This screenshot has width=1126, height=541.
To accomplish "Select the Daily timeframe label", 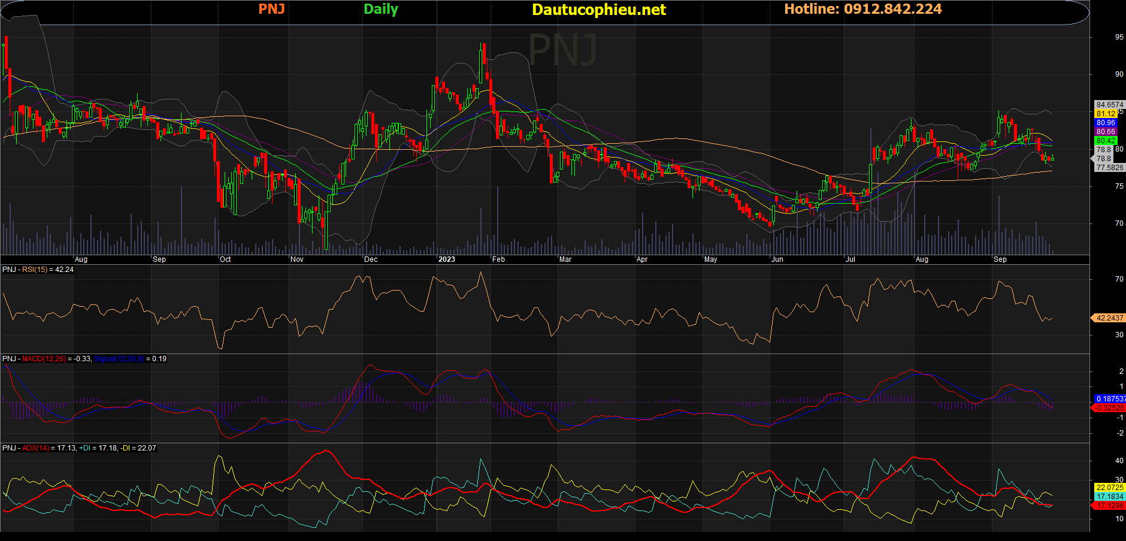I will (x=380, y=9).
